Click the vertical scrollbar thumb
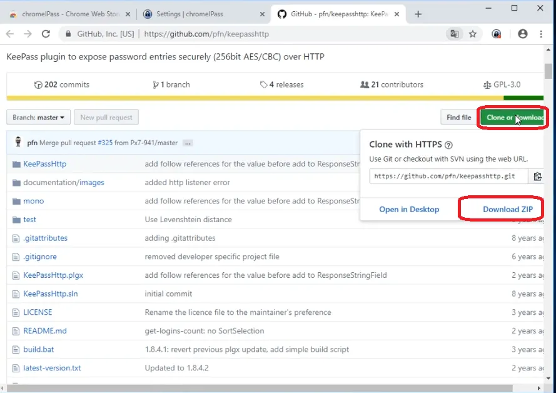 pyautogui.click(x=548, y=71)
